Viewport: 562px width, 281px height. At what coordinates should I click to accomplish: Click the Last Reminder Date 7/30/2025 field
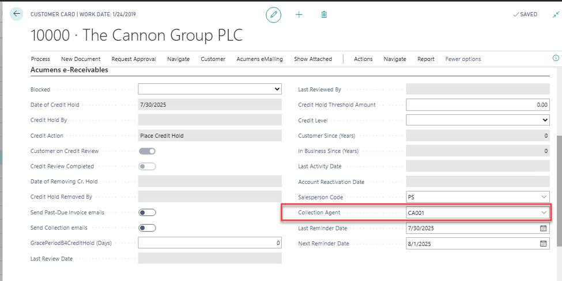click(478, 228)
